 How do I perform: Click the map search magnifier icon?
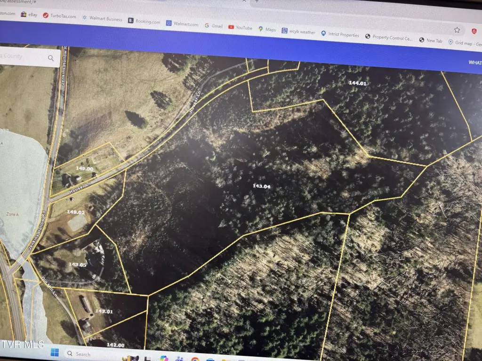click(51, 58)
